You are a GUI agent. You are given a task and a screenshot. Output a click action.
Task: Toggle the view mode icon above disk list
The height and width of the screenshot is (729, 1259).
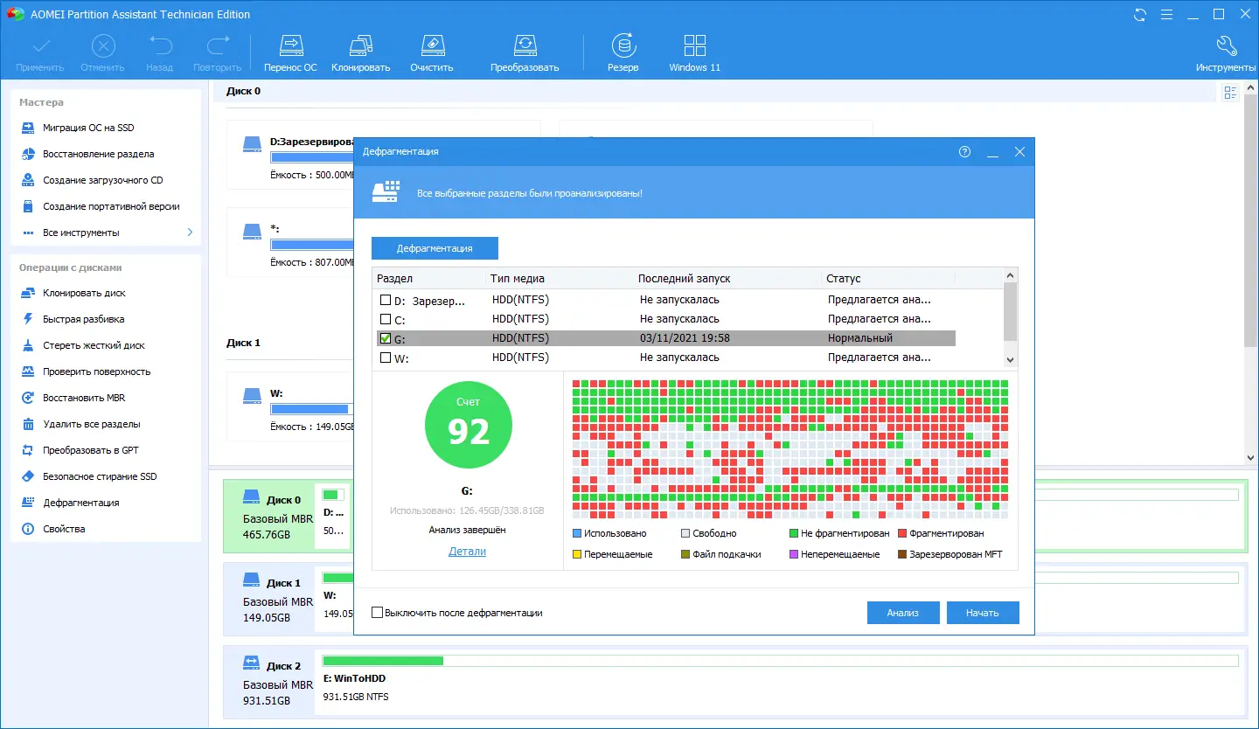pyautogui.click(x=1230, y=92)
